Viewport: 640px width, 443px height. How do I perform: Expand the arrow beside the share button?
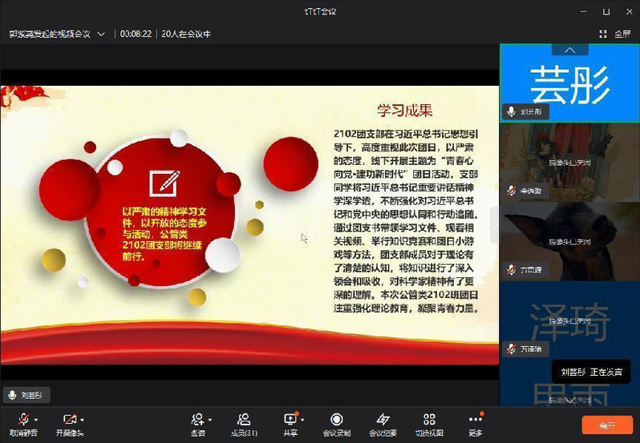(x=302, y=419)
